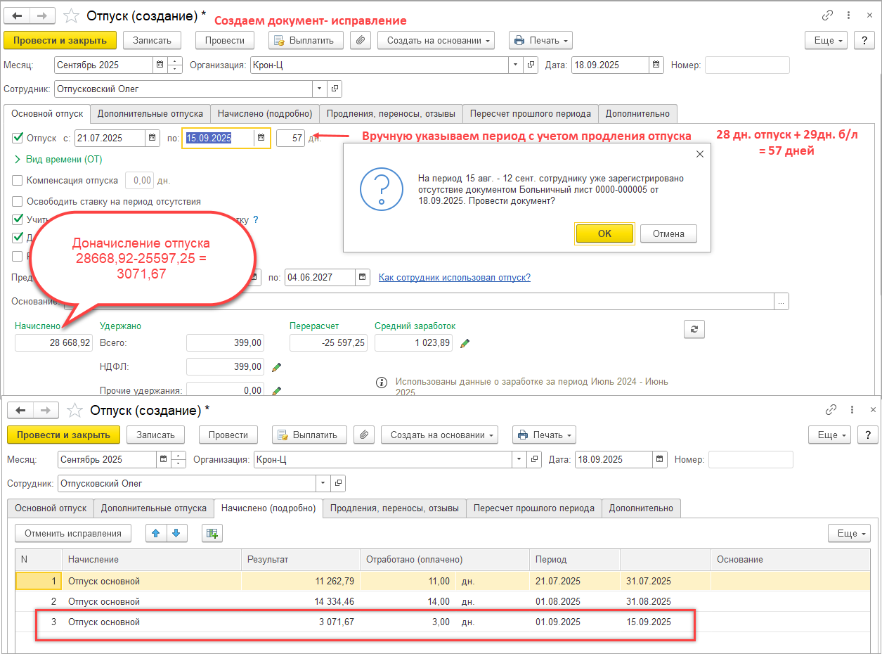Open calendar picker for the 15.09.2025 date
The height and width of the screenshot is (654, 882).
[x=261, y=139]
